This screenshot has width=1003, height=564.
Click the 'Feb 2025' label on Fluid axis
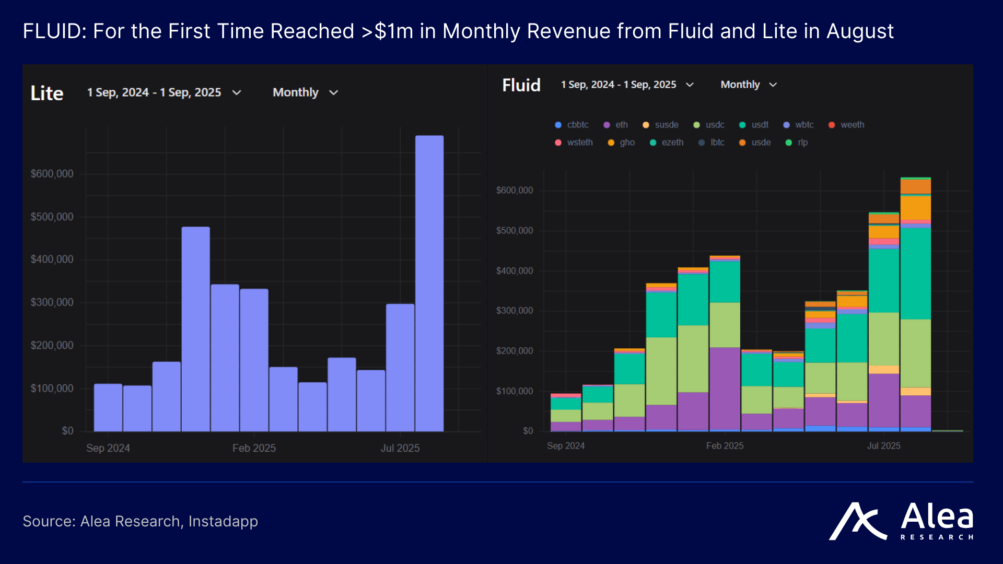(x=725, y=446)
